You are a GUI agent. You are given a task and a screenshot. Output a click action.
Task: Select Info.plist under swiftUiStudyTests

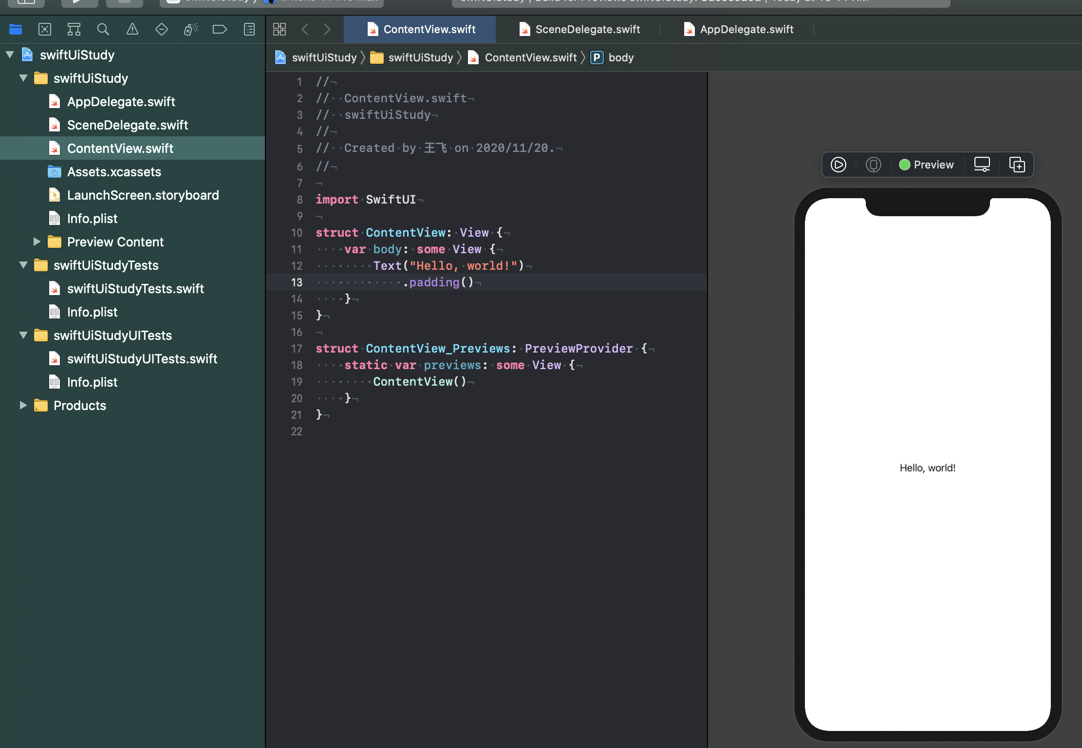[x=132, y=312]
